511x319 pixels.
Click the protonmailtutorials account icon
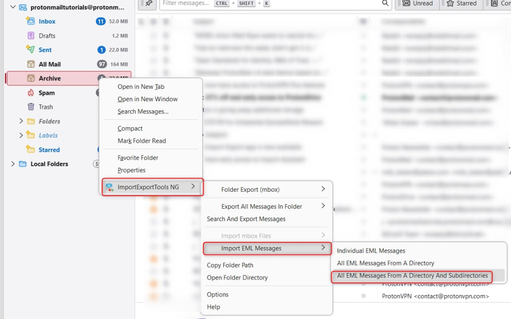[23, 7]
